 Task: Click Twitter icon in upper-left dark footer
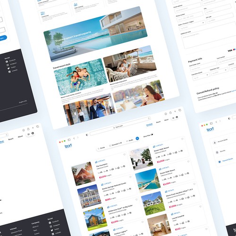tap(8, 68)
